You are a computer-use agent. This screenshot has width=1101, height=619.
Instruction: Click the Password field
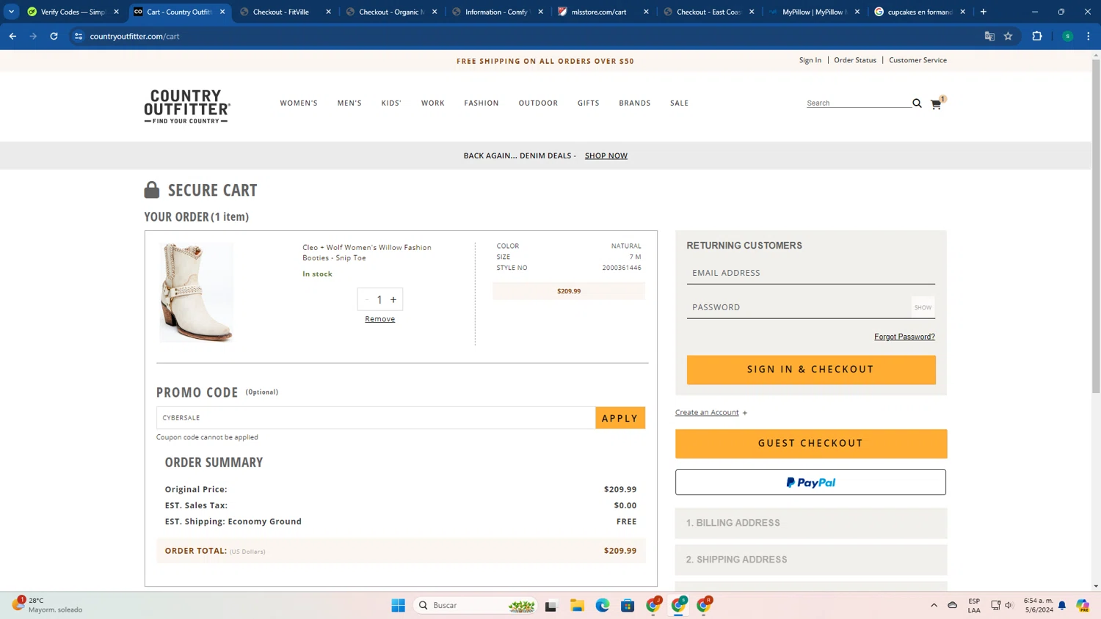point(799,307)
